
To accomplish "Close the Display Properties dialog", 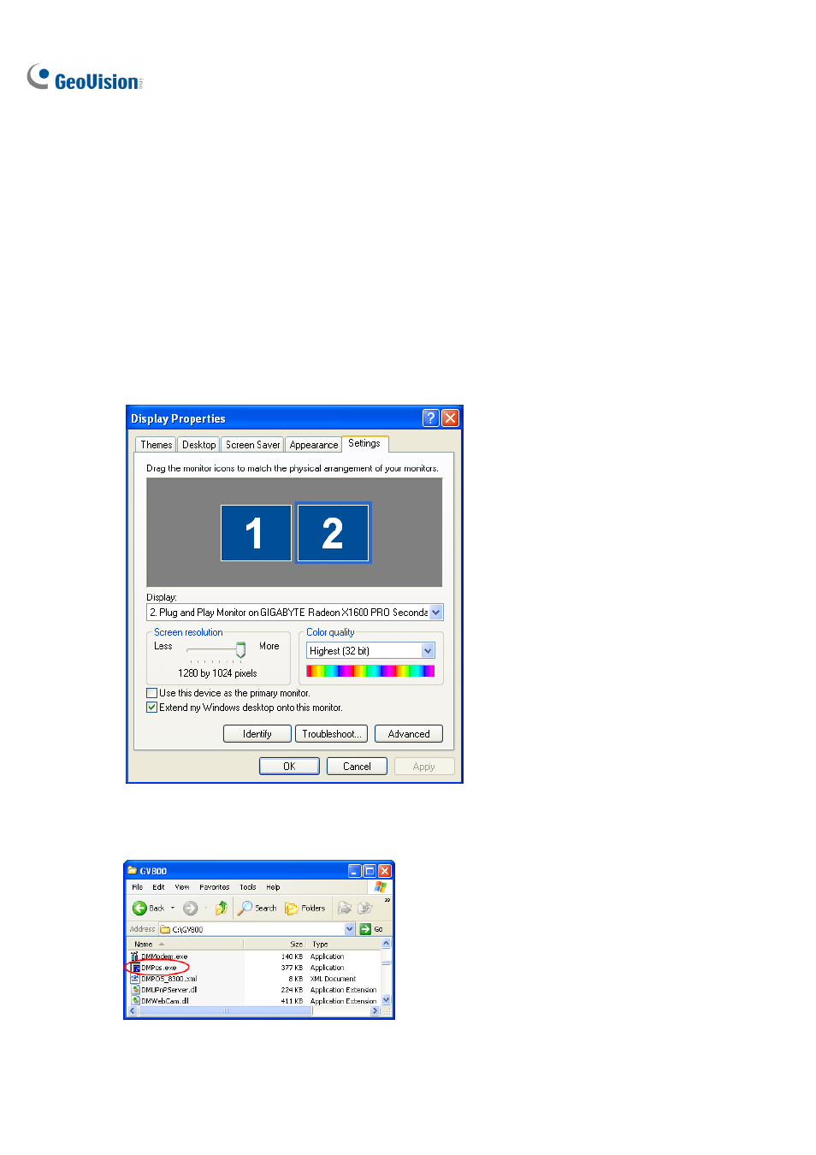I will 451,418.
